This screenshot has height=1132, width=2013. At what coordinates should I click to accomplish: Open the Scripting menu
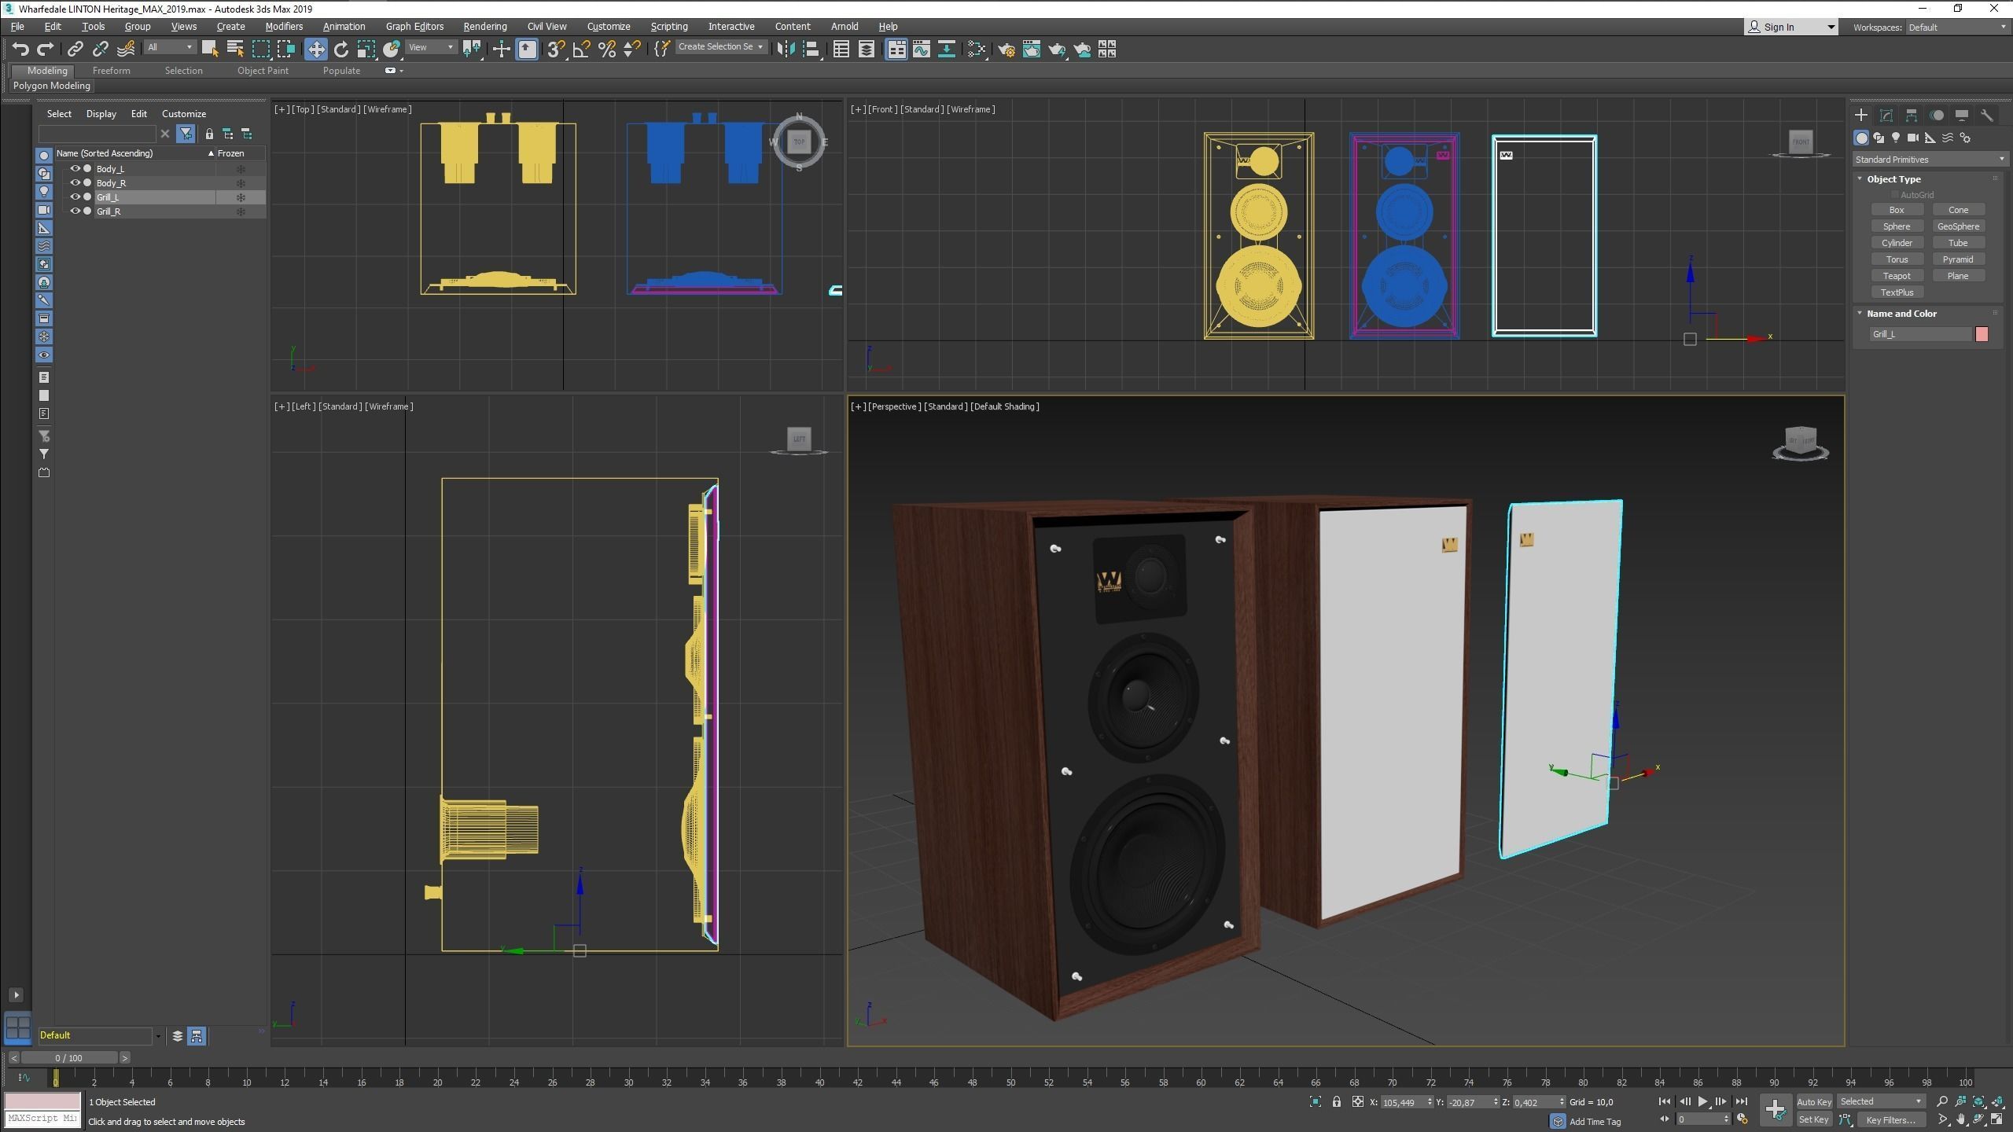[x=669, y=27]
